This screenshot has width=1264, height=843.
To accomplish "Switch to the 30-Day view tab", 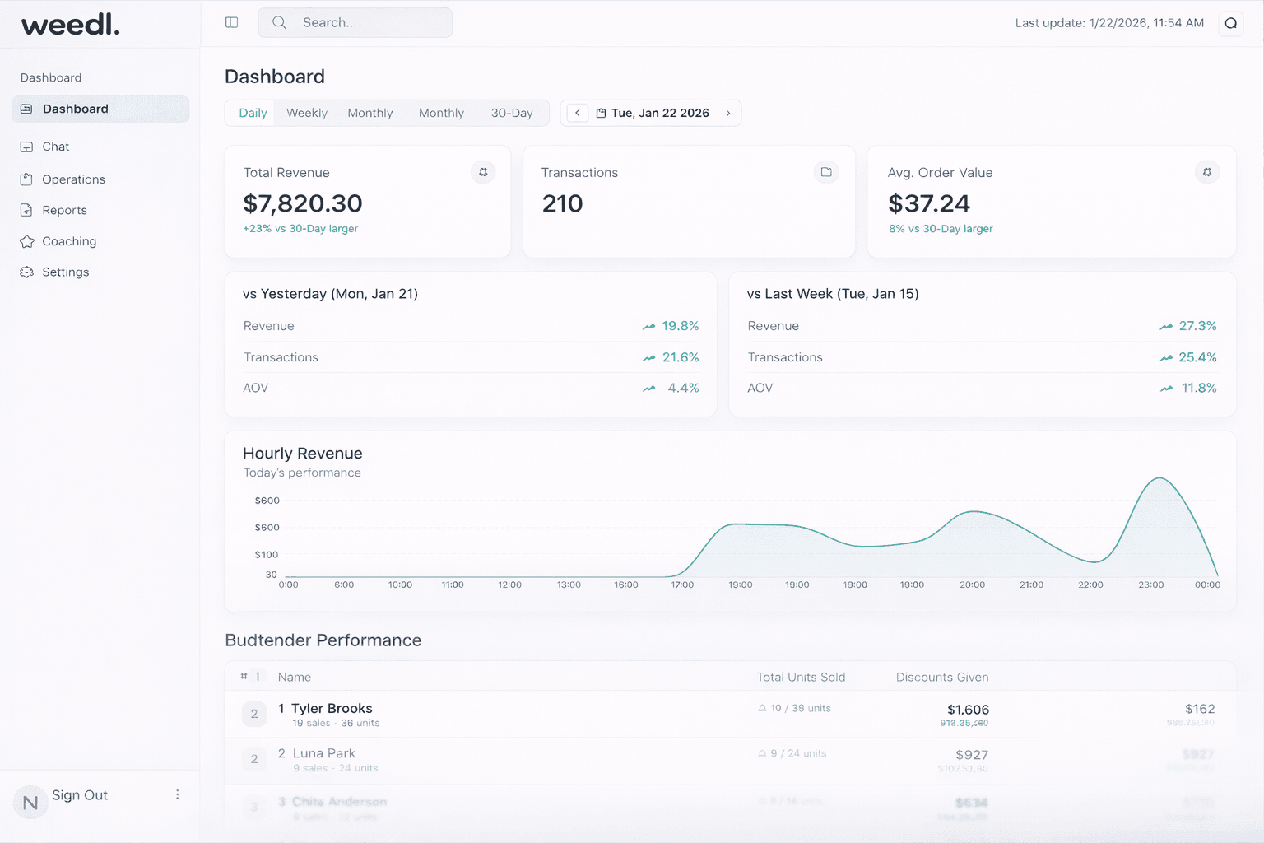I will tap(512, 113).
